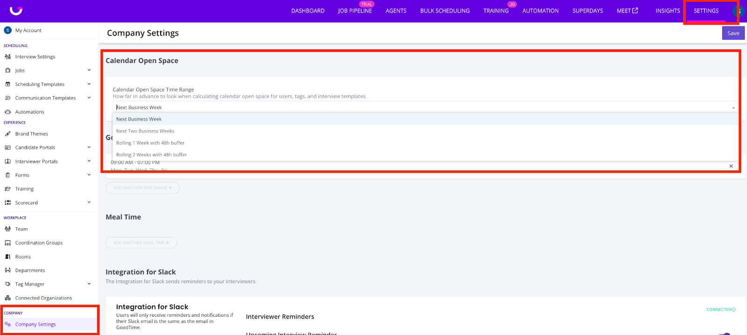Expand the Tag Manager chevron
The height and width of the screenshot is (335, 747).
point(89,284)
